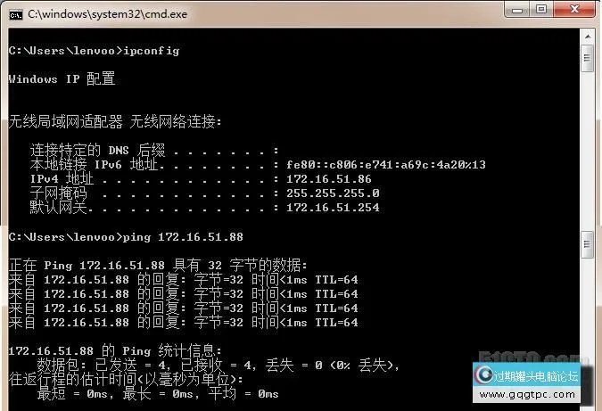Click the 'Windows IP 配置' heading
Viewport: 602px width, 411px height.
pos(62,79)
